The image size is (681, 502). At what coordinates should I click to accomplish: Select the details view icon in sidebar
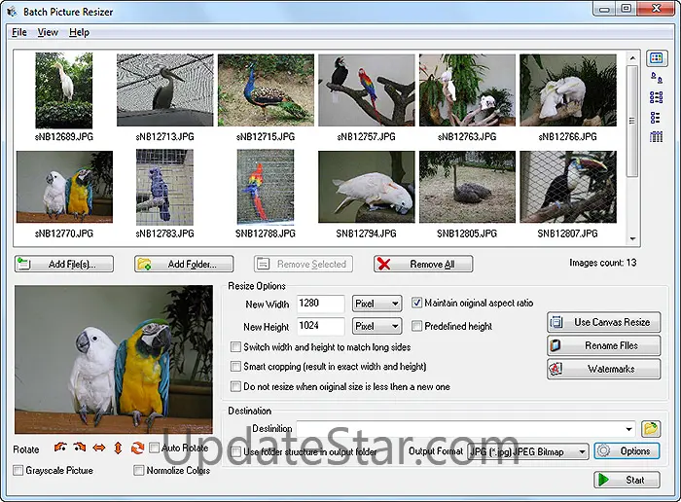pos(657,136)
